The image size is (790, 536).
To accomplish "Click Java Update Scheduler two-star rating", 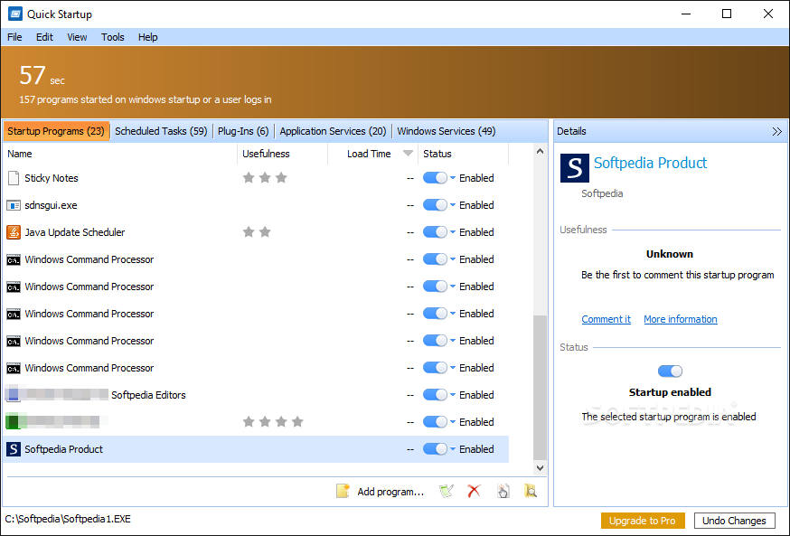I will (257, 232).
